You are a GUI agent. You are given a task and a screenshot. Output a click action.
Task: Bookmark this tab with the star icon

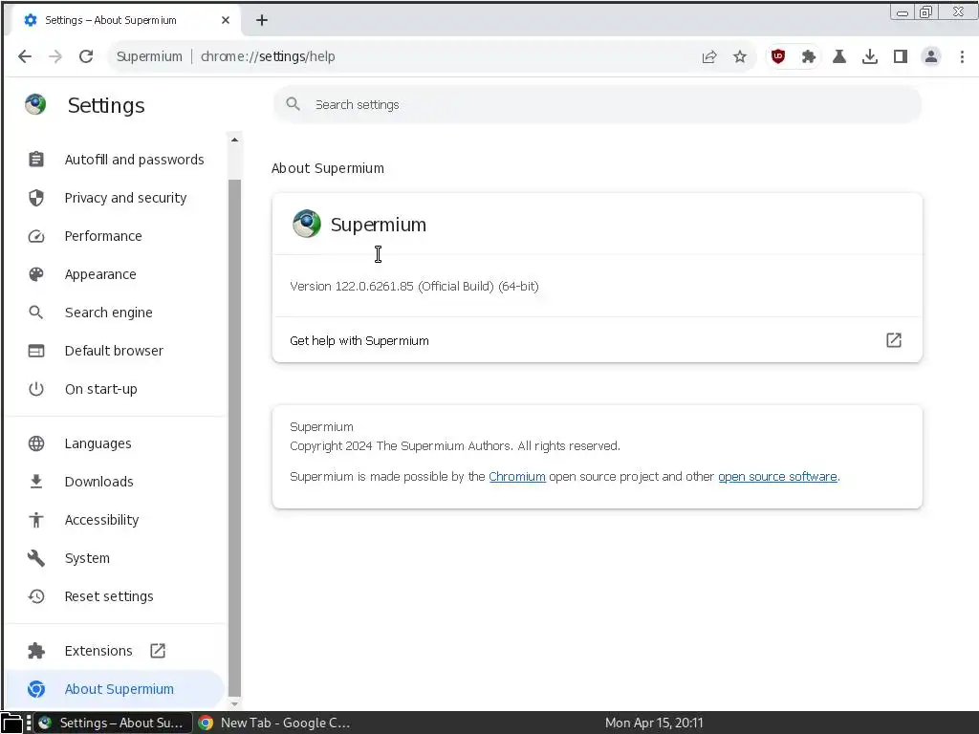tap(740, 56)
